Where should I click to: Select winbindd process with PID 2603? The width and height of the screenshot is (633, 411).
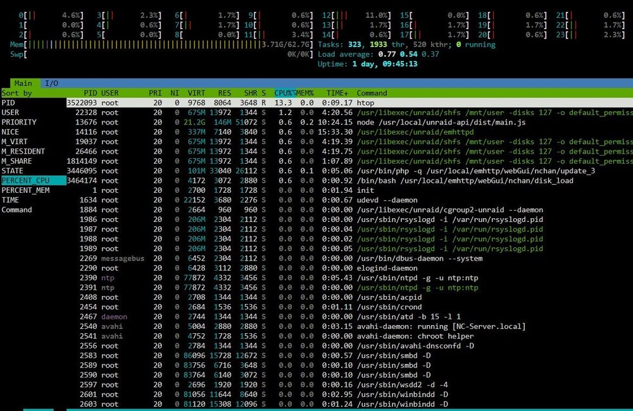(349, 404)
